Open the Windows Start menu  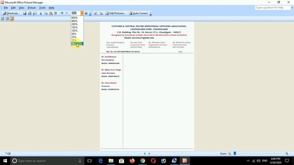tap(5, 161)
